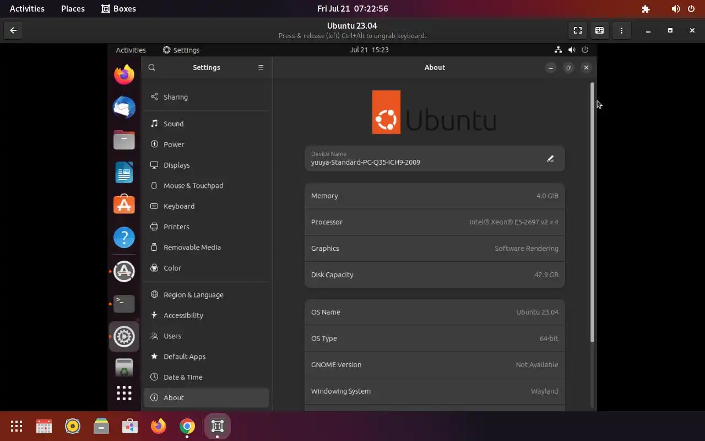Launch Thunderbird from the guest dock
The width and height of the screenshot is (705, 441).
tap(124, 107)
